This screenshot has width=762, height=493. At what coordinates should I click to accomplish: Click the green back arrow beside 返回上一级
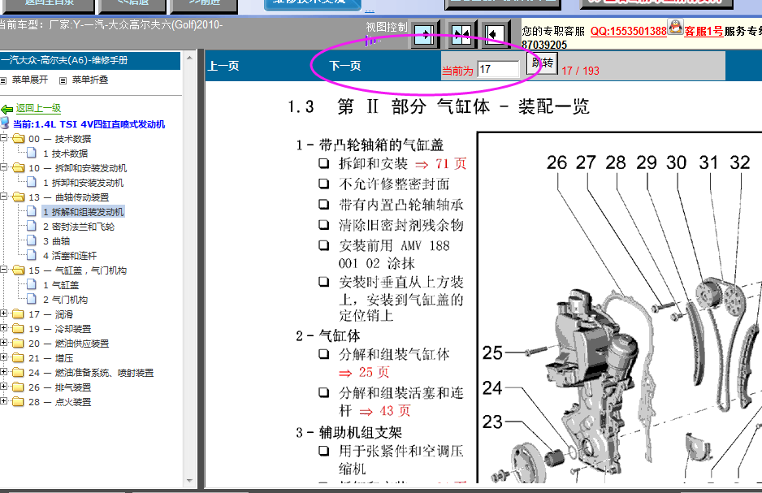click(x=6, y=109)
